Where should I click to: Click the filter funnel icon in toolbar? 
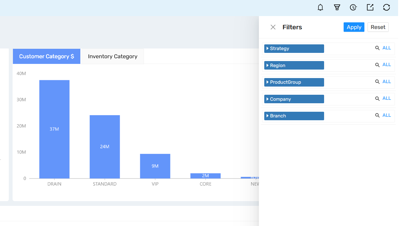[x=337, y=7]
